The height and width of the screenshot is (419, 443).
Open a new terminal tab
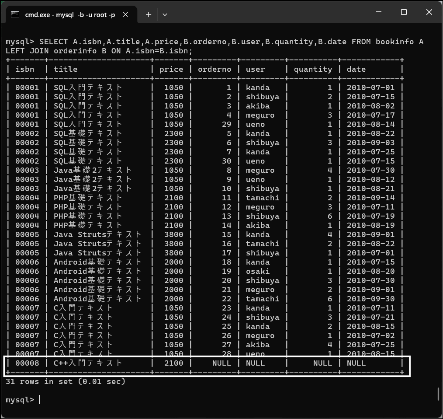pyautogui.click(x=149, y=14)
